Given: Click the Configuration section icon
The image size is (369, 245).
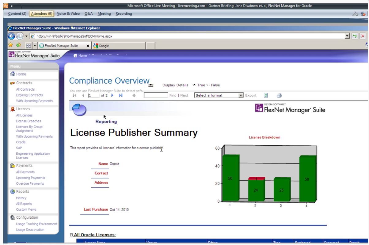Looking at the screenshot, I should pyautogui.click(x=13, y=218).
